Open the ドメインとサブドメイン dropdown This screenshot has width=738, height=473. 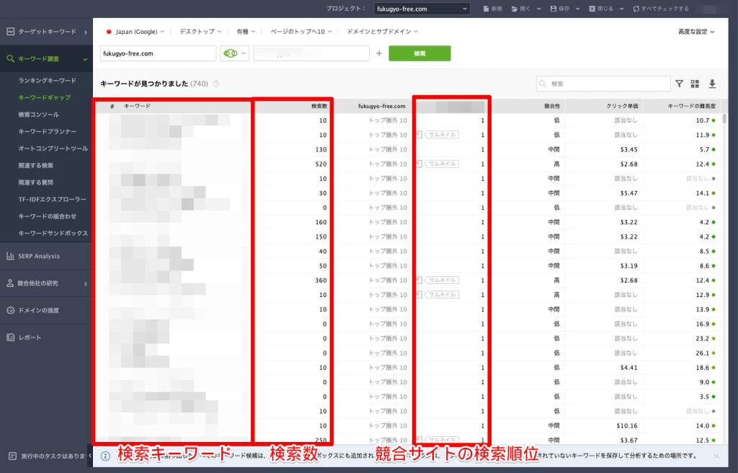[382, 32]
